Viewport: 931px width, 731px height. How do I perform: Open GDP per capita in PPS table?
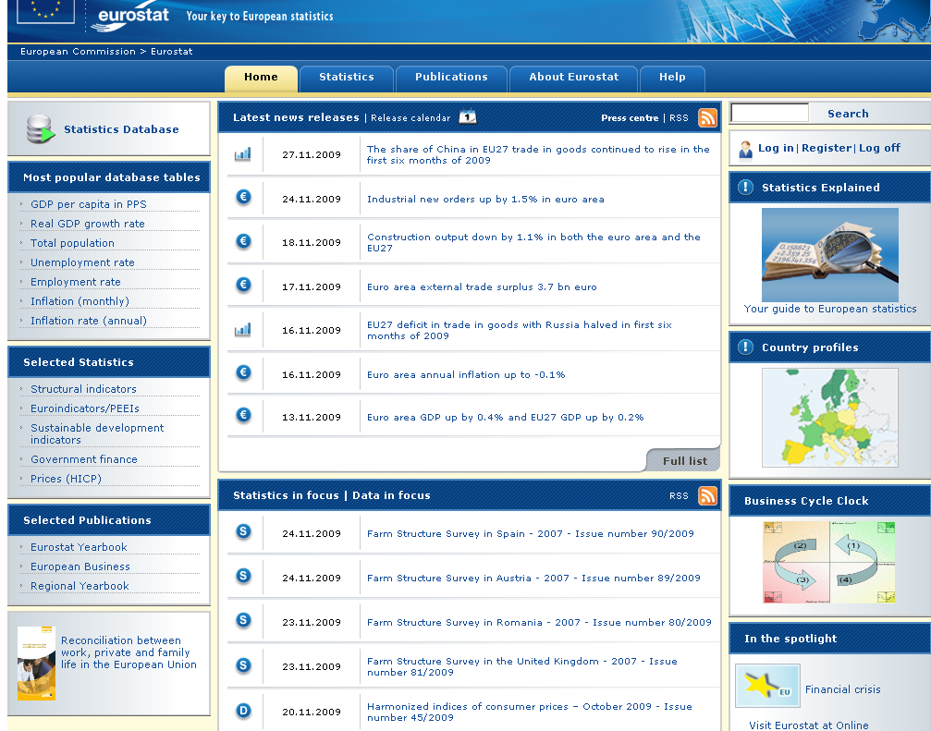coord(89,204)
